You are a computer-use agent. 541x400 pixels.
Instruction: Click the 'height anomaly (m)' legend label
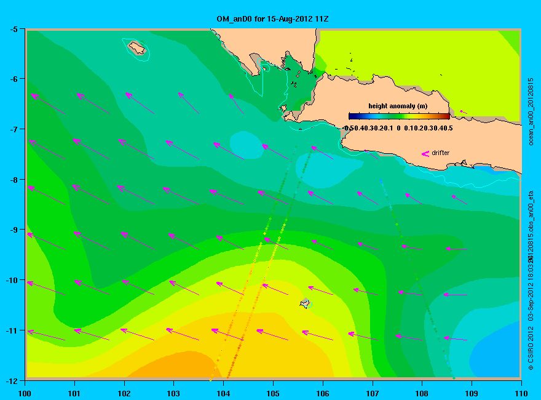[x=398, y=106]
